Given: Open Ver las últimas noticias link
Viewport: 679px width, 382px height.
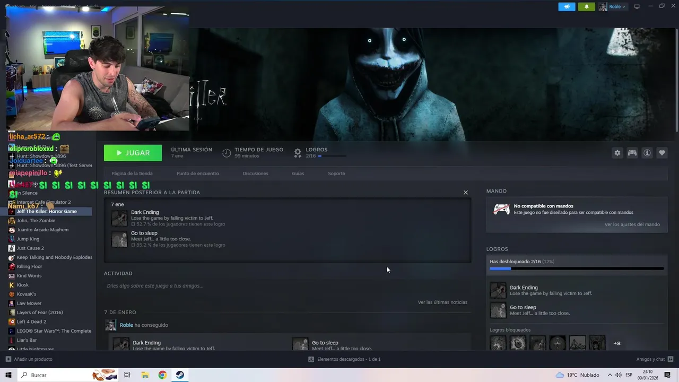Looking at the screenshot, I should [442, 302].
